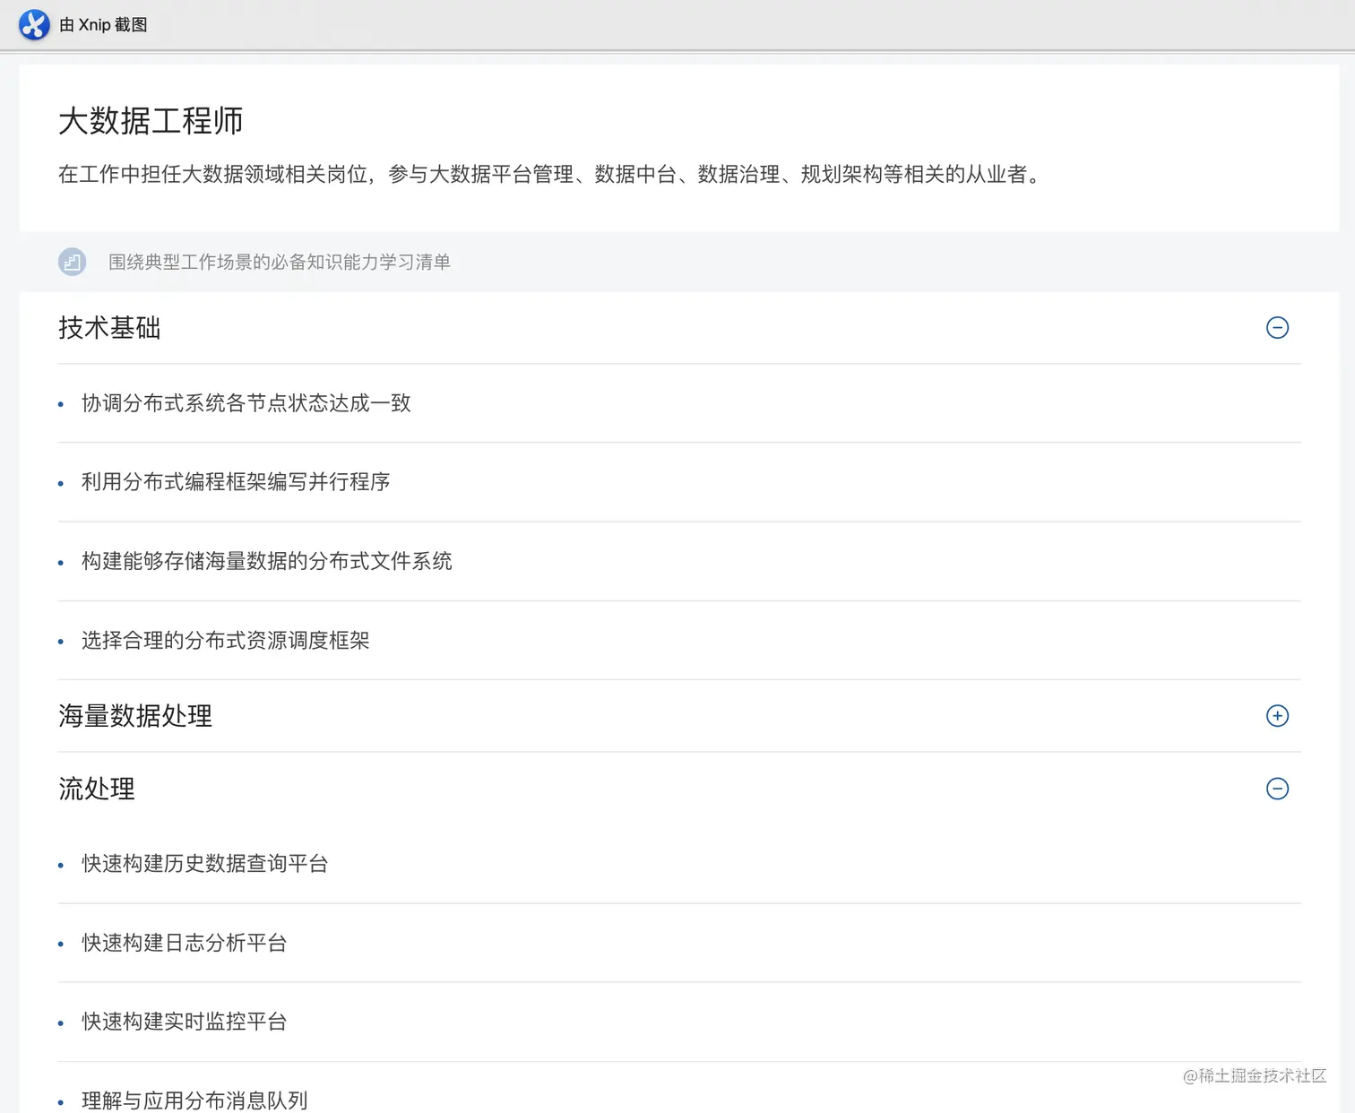This screenshot has height=1113, width=1355.
Task: Click the 围绕典型工作场景的必备知识能力学习清单 label
Action: 280,262
